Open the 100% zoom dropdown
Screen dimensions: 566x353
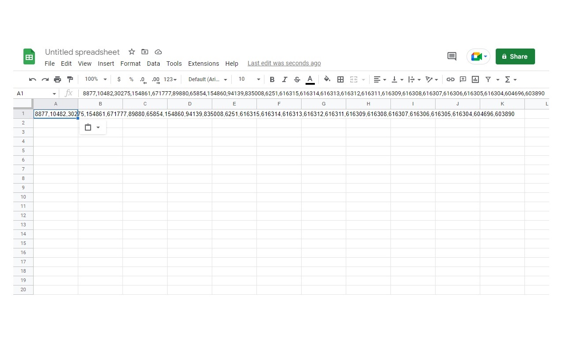click(x=96, y=79)
